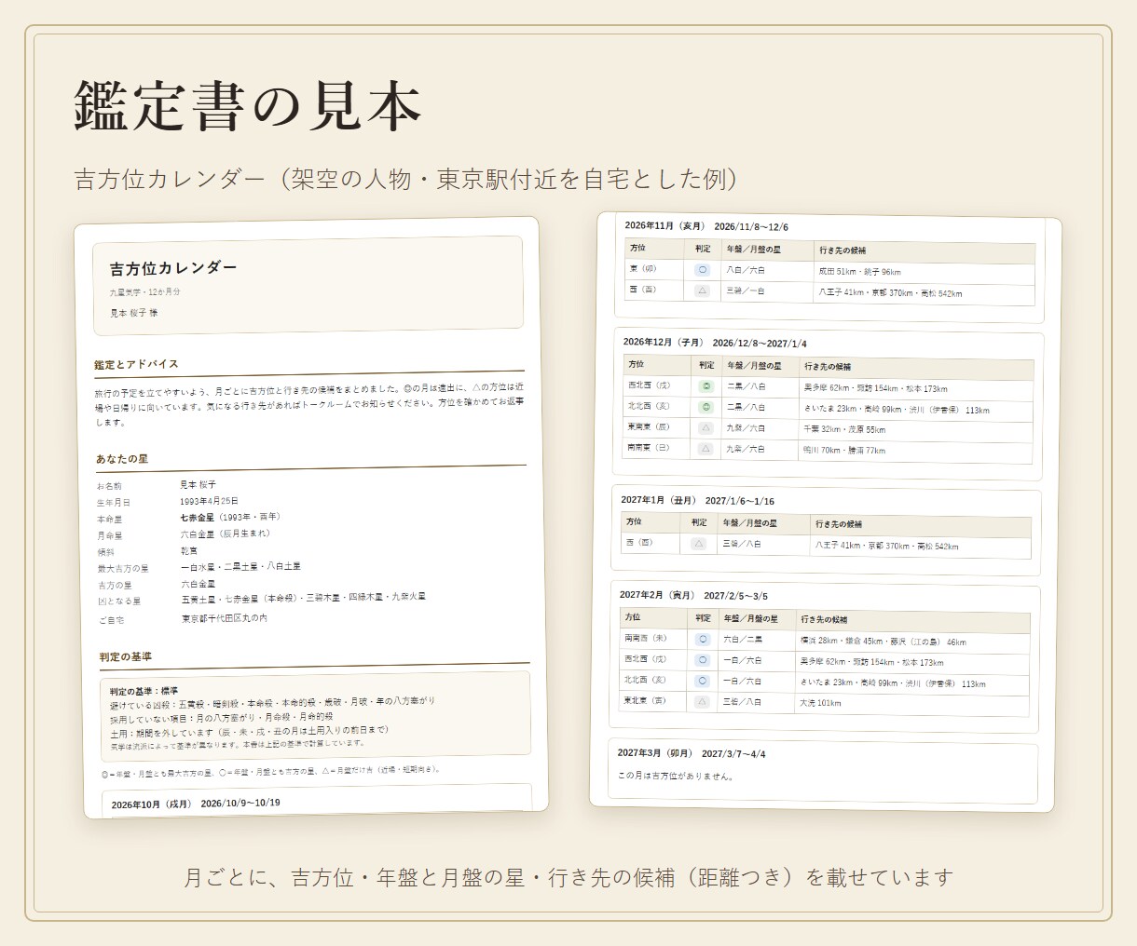Click the △ badge in the January 2027 西（酉） row
The image size is (1137, 946).
[x=698, y=544]
